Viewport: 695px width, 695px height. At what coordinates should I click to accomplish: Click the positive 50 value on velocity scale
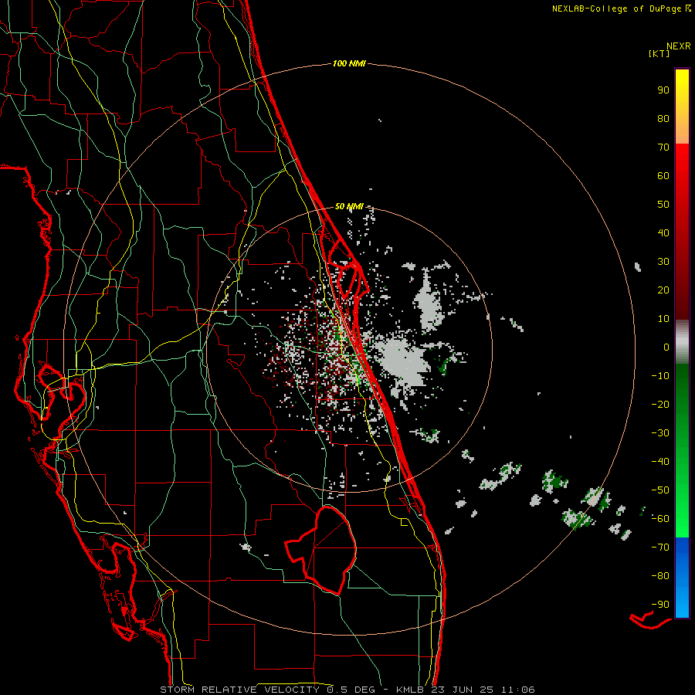coord(663,205)
